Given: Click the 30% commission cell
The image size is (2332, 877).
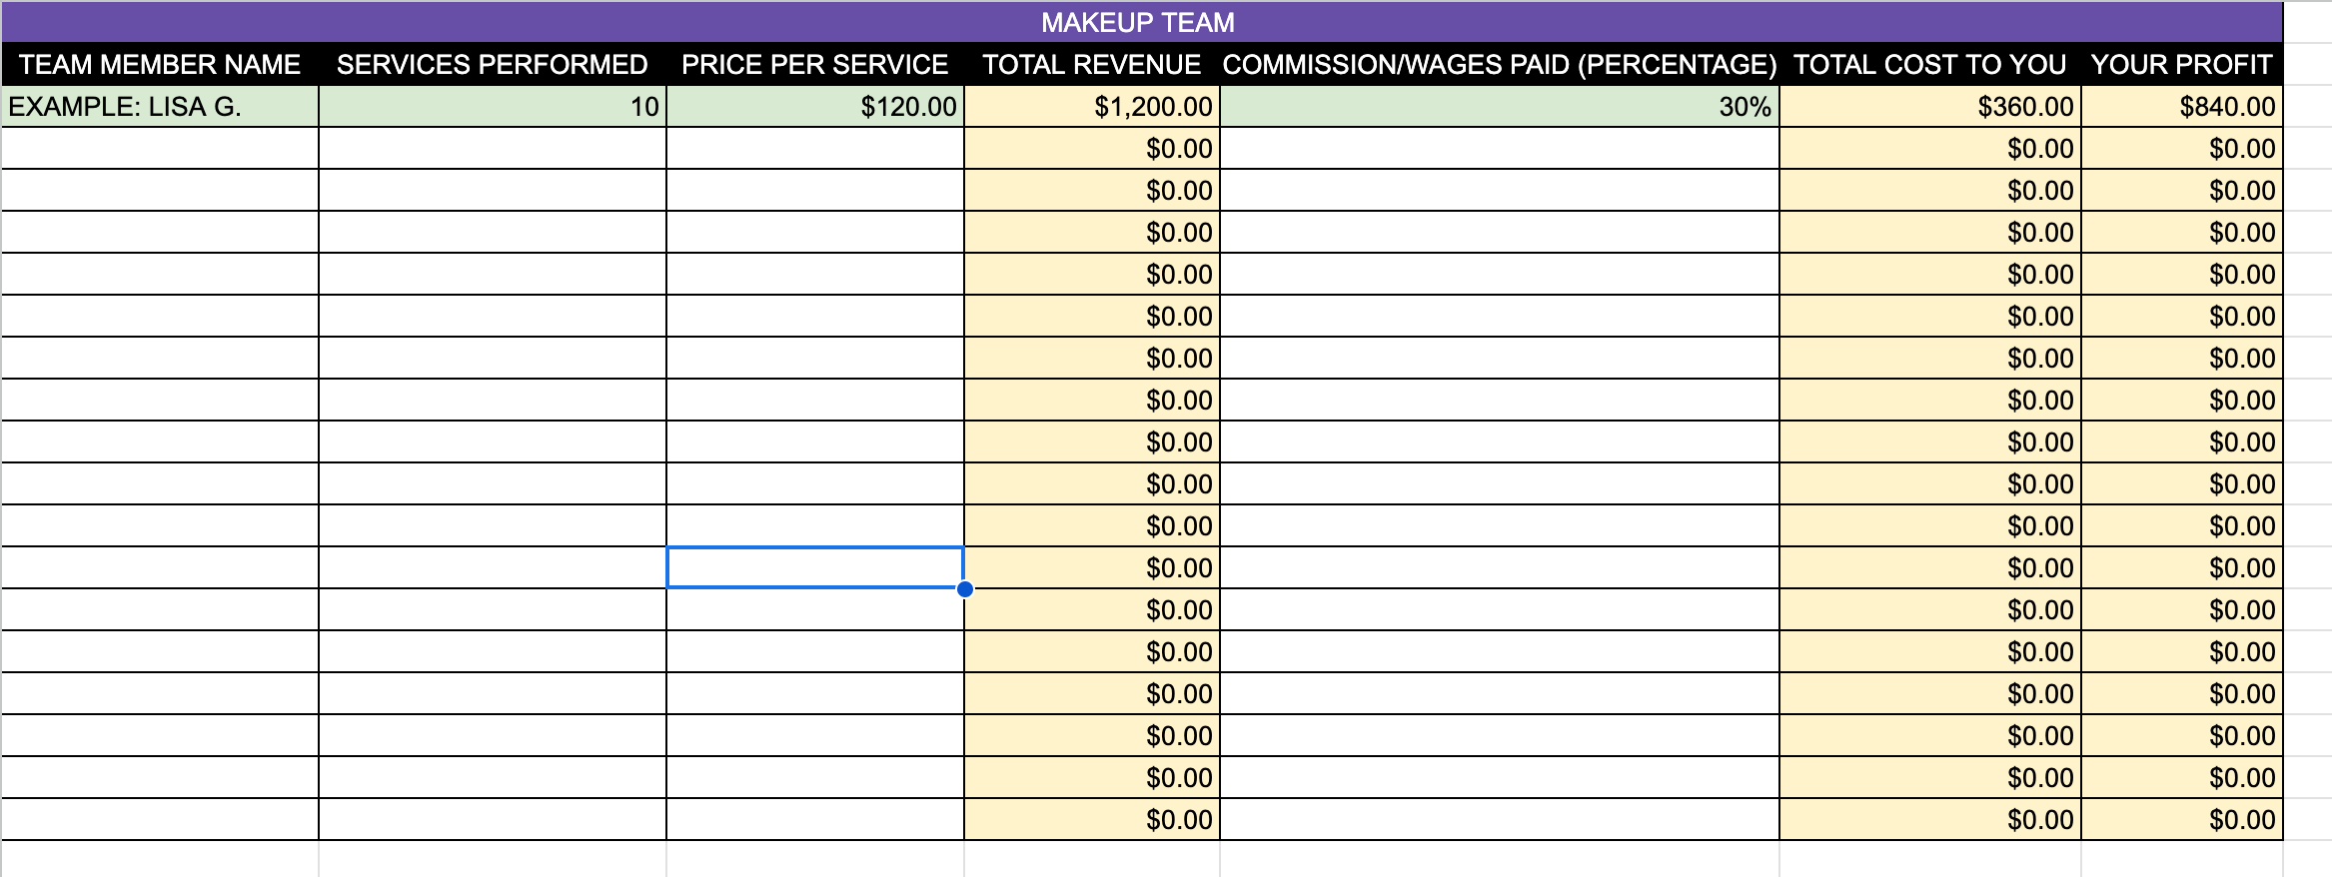Looking at the screenshot, I should (x=1499, y=107).
